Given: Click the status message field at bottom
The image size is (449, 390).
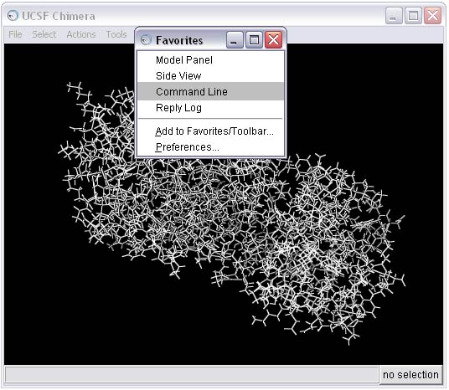Looking at the screenshot, I should (x=192, y=374).
